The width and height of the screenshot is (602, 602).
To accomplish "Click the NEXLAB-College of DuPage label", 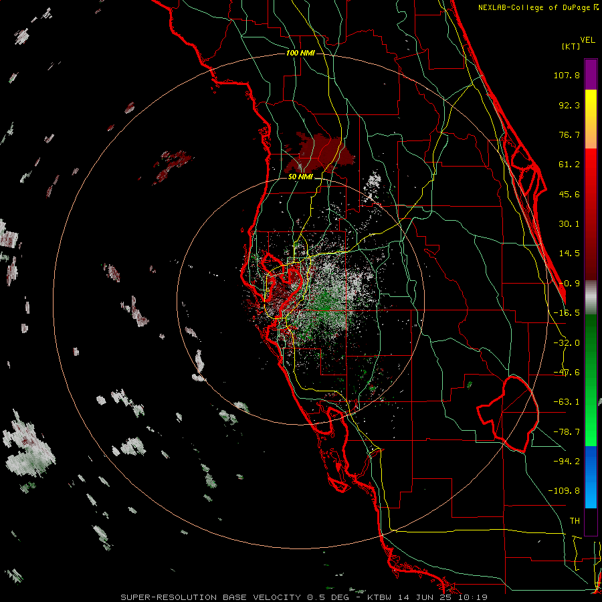I will 537,7.
